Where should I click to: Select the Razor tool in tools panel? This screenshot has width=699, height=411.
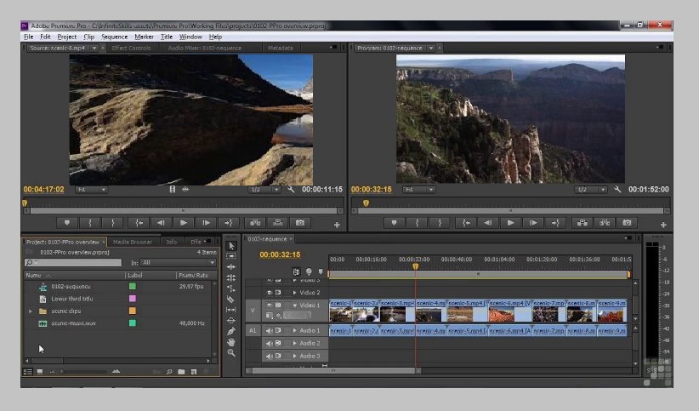[230, 300]
